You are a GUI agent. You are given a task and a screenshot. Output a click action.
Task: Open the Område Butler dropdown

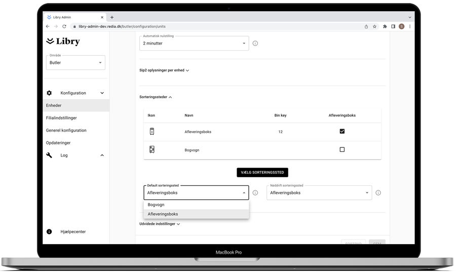click(x=75, y=63)
